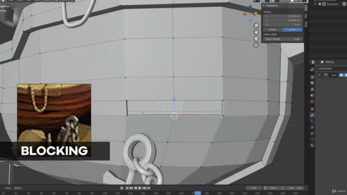The width and height of the screenshot is (347, 195).
Task: Open the Particles properties icon
Action: click(312, 121)
